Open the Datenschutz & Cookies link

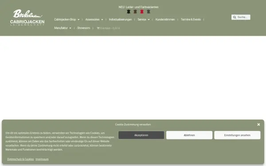tap(20, 159)
